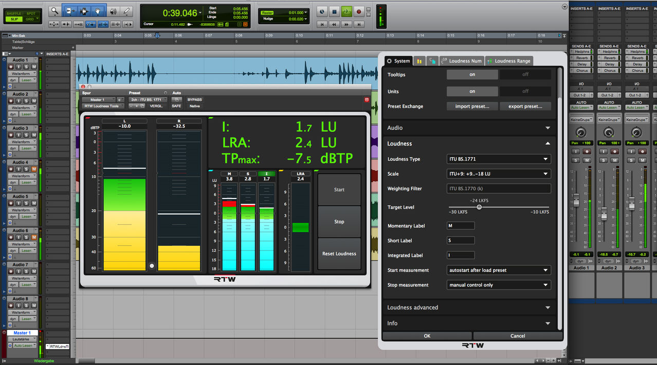This screenshot has width=657, height=365.
Task: Expand the Info section
Action: [x=469, y=323]
